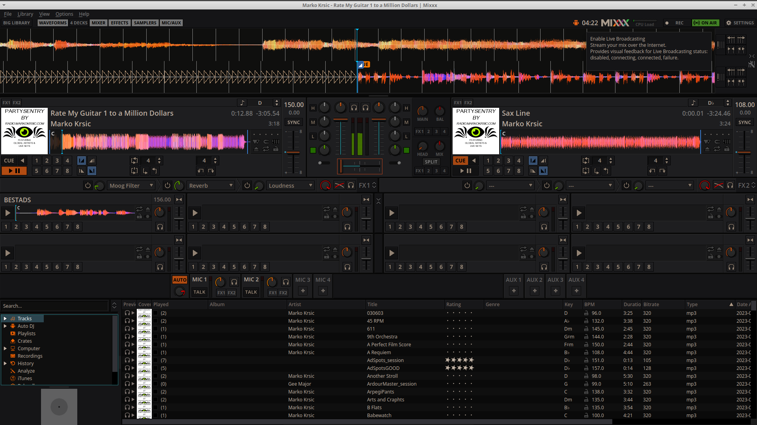Screen dimensions: 757x425
Task: Enable the Moog Filter effect power button
Action: [88, 185]
